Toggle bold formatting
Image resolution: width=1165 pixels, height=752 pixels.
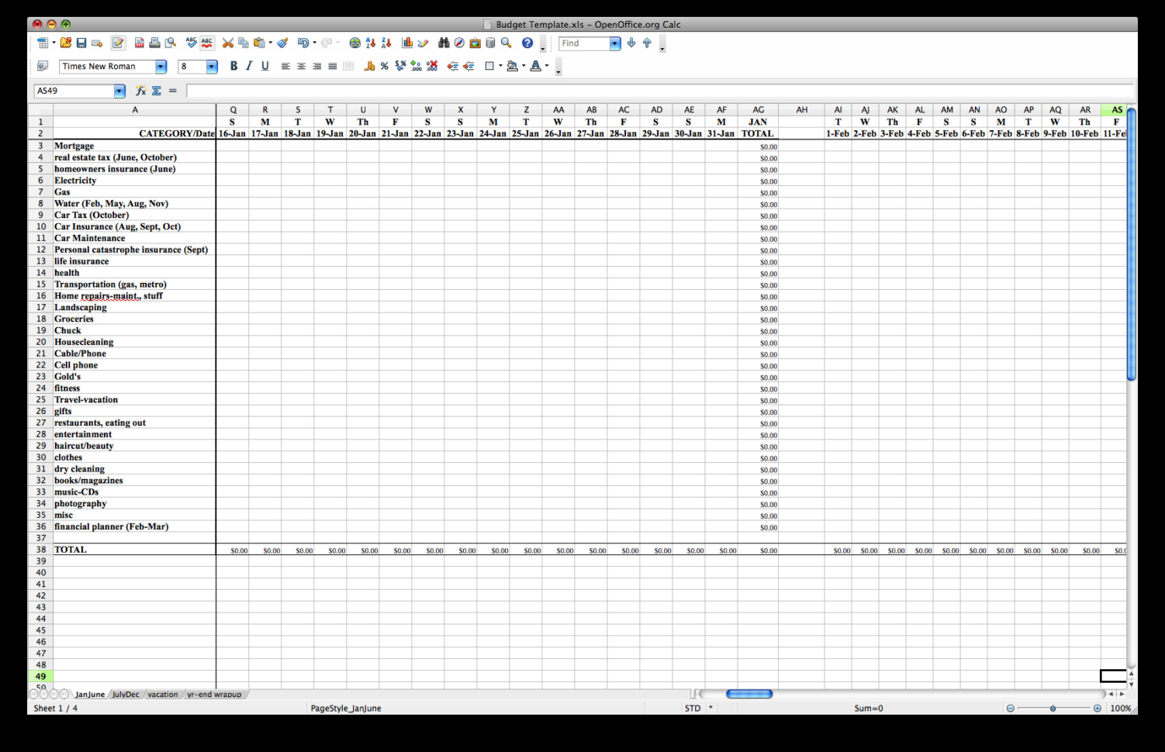(233, 67)
